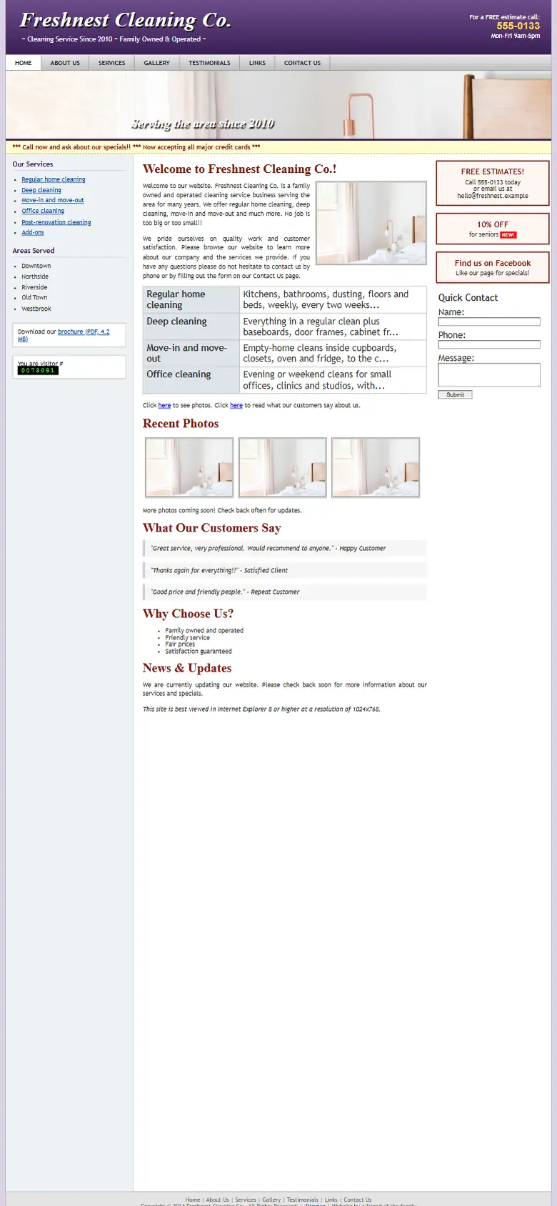Click 'Regular home cleaning' table cell
Image resolution: width=557 pixels, height=1206 pixels.
tap(191, 299)
